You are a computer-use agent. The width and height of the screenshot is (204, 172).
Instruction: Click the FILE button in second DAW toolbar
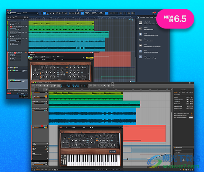pyautogui.click(x=33, y=86)
